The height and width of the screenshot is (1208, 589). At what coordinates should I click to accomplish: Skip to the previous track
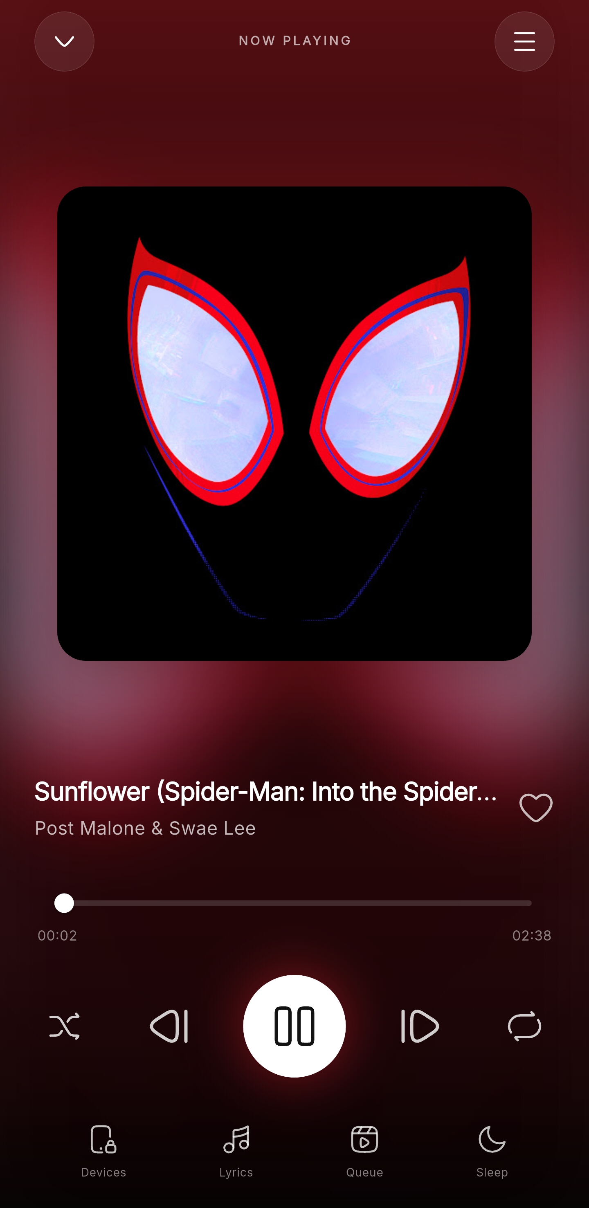pos(169,1026)
